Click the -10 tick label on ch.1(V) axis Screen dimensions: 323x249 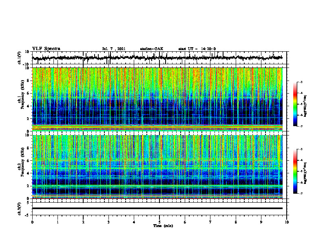click(x=27, y=64)
